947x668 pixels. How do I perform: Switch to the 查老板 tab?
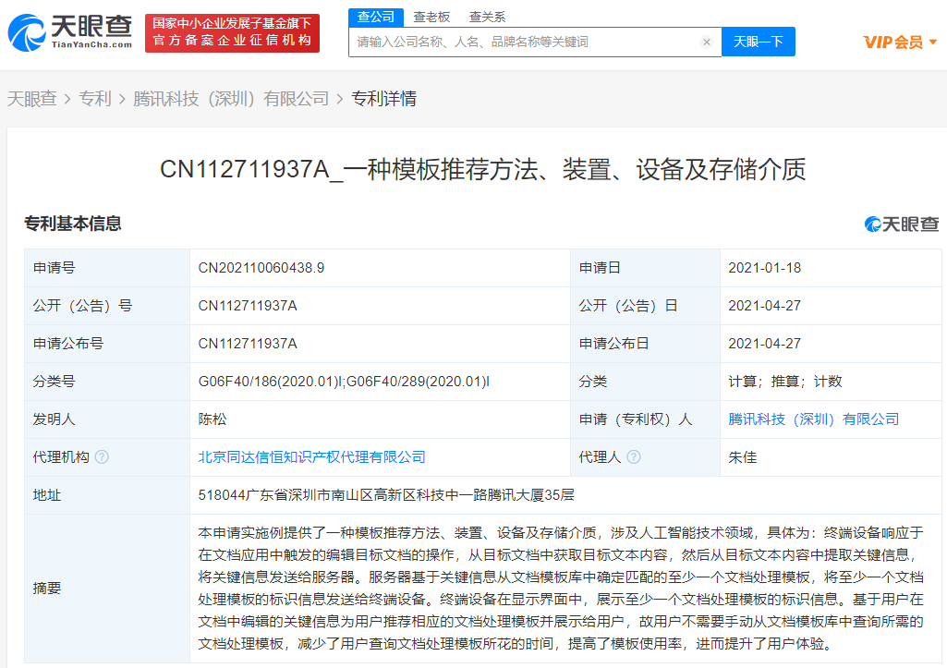click(x=431, y=17)
